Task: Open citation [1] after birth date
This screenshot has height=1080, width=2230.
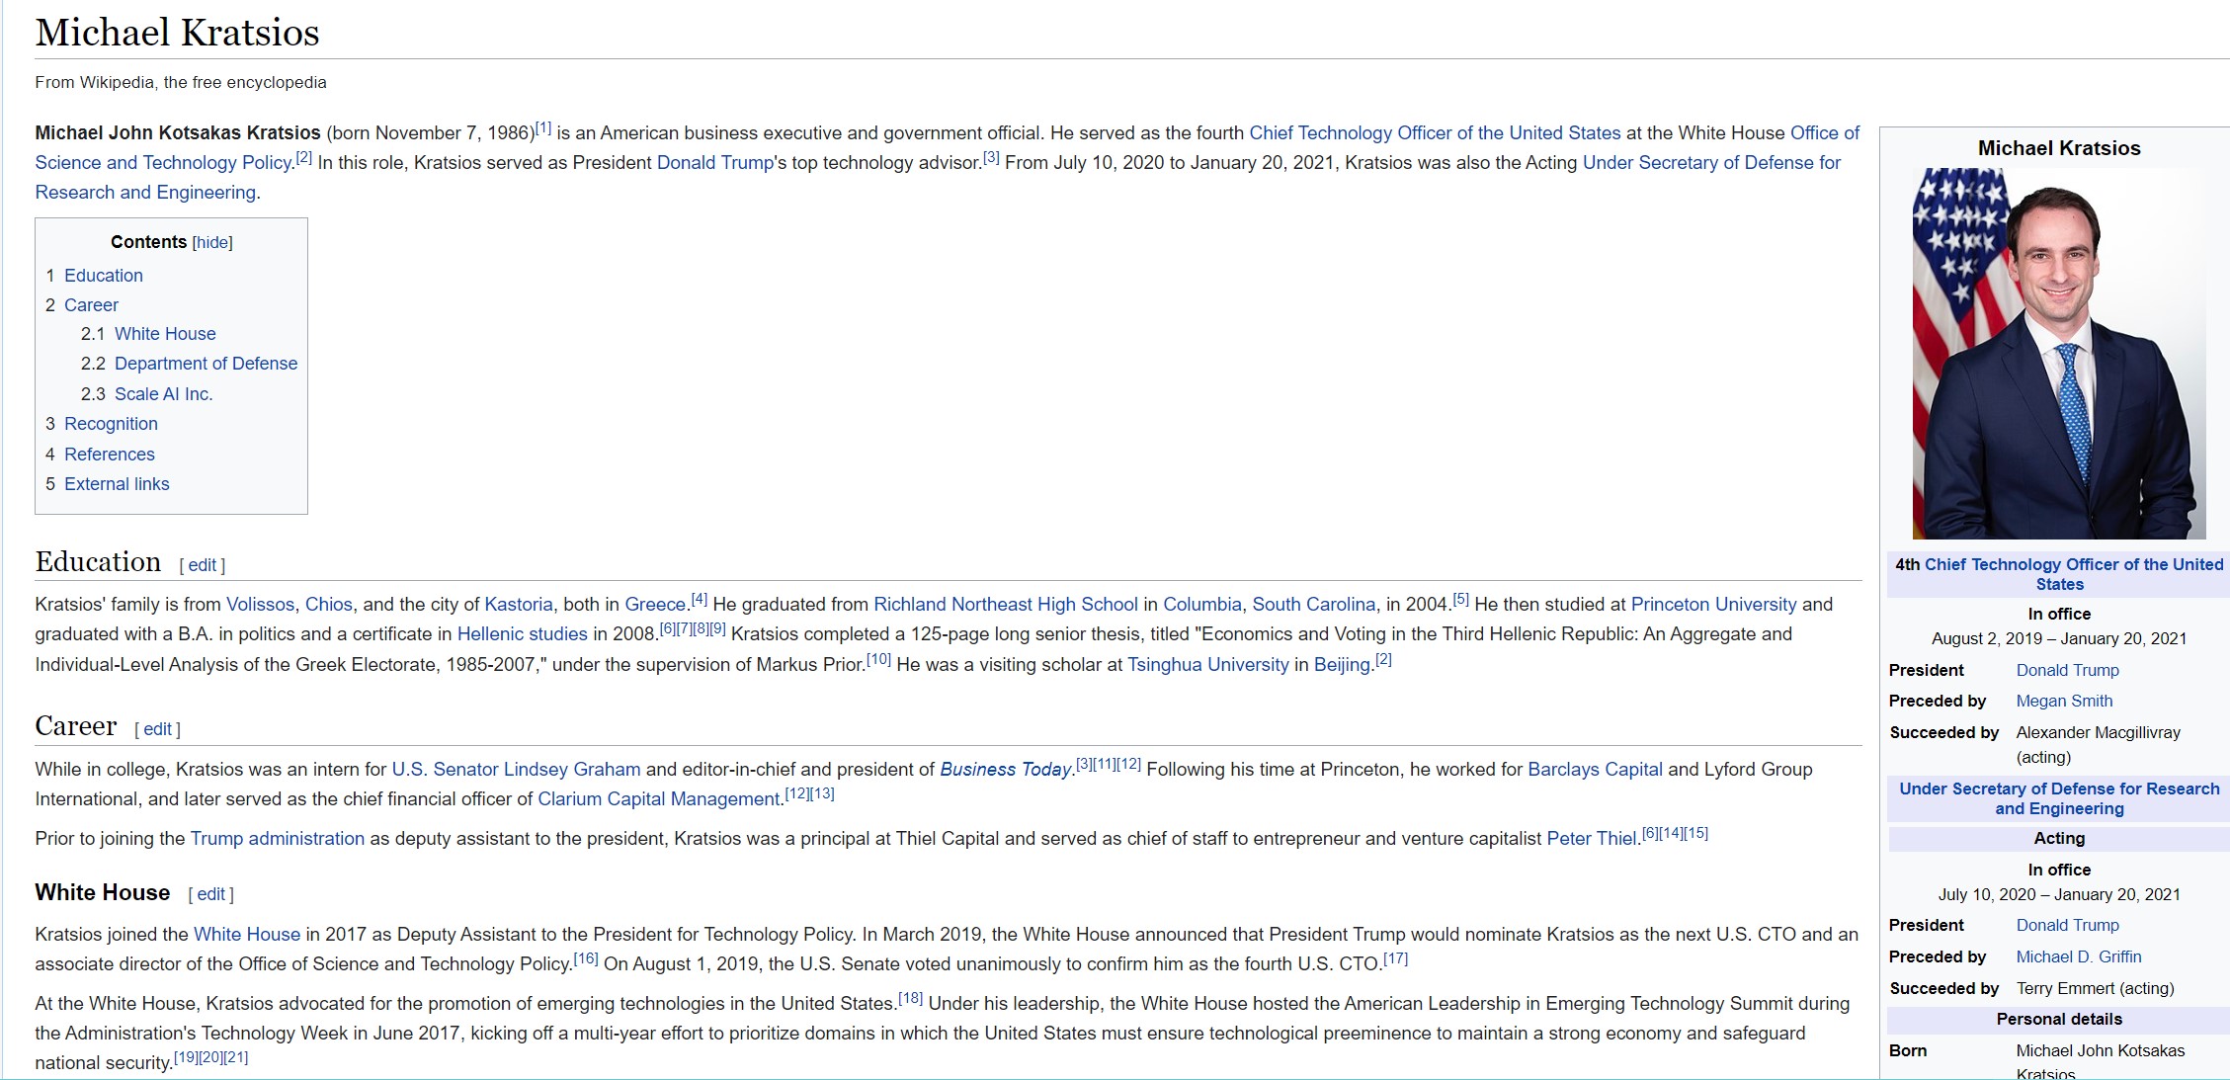Action: [543, 128]
